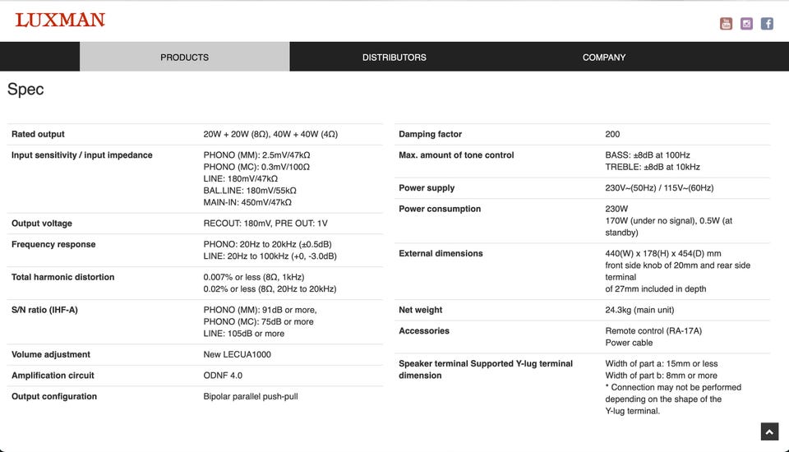
Task: Click Width of part a: 15mm or less
Action: pos(662,364)
